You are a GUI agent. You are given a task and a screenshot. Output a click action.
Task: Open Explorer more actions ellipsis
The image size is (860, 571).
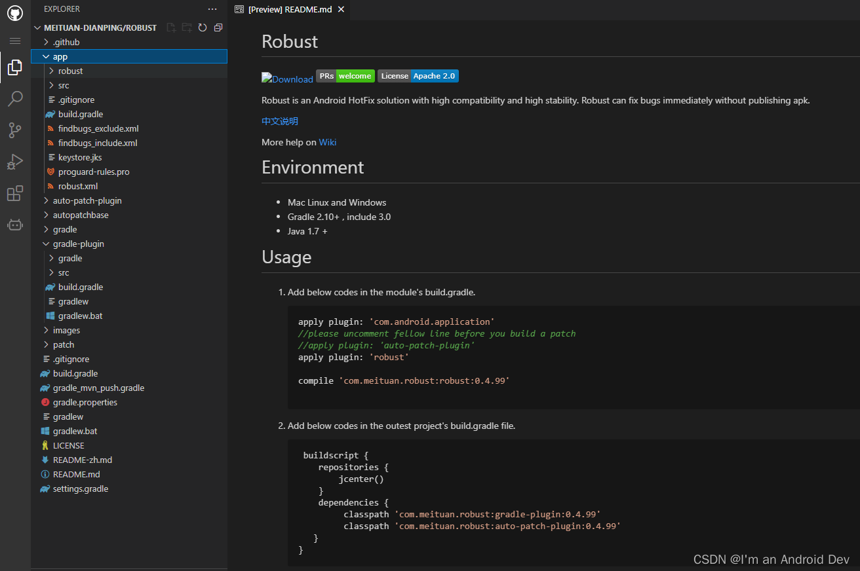[x=212, y=9]
